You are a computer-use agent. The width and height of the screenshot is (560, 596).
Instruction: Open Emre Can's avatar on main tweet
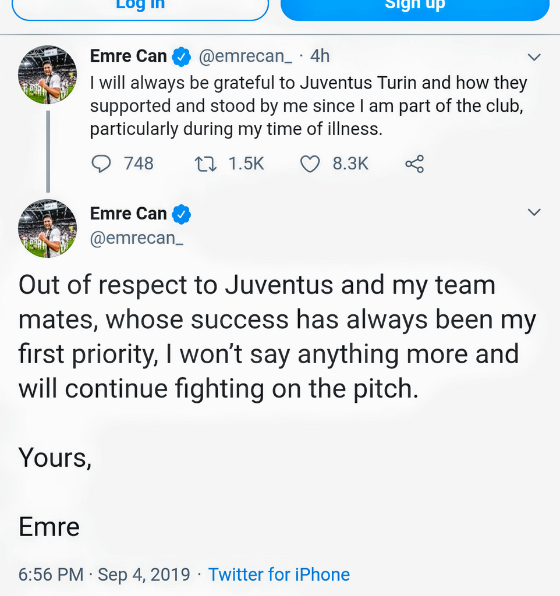[47, 229]
